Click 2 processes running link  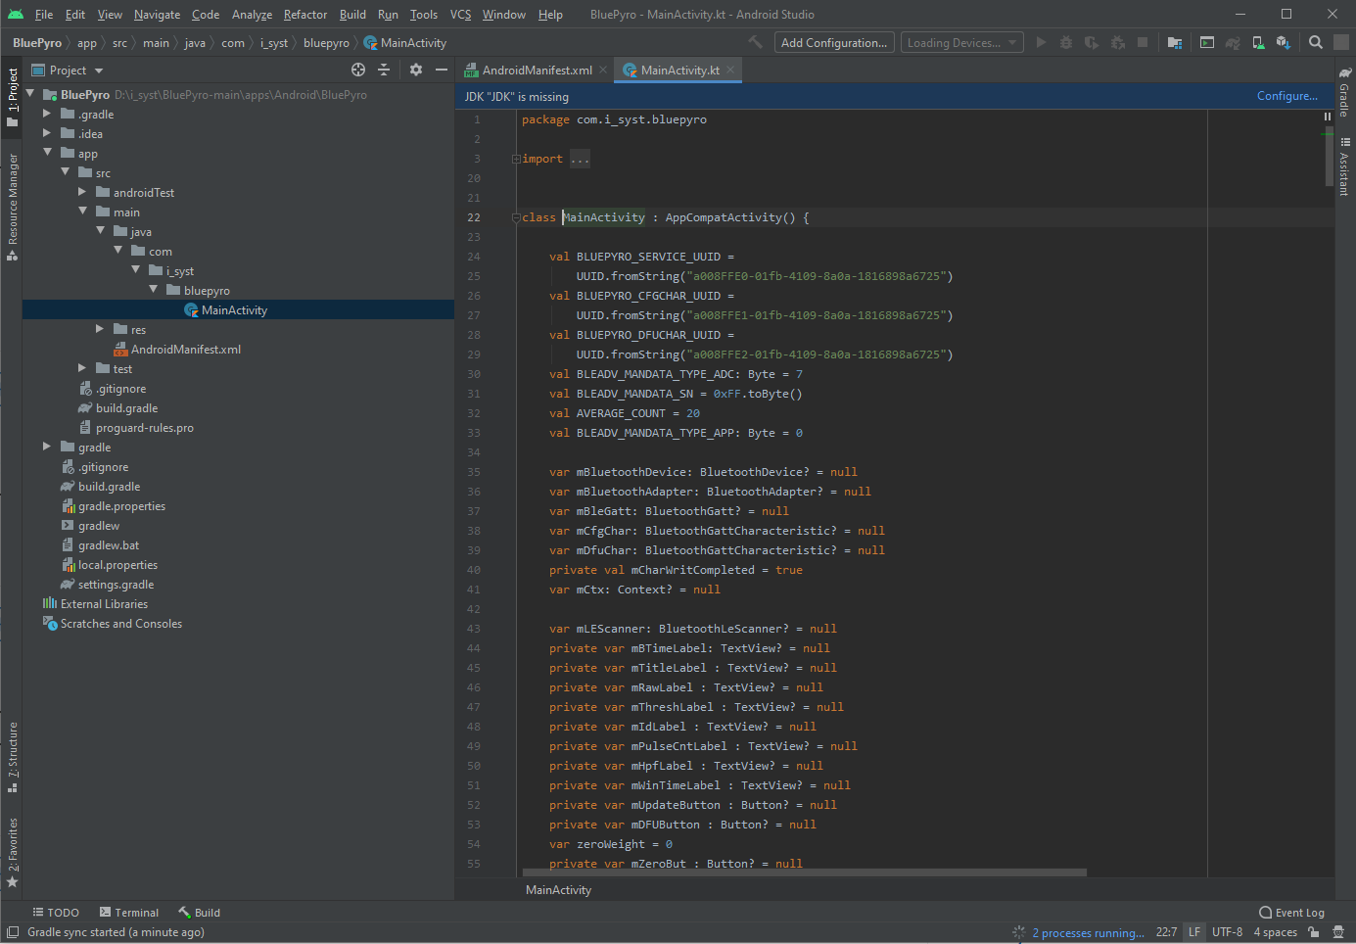click(1088, 932)
